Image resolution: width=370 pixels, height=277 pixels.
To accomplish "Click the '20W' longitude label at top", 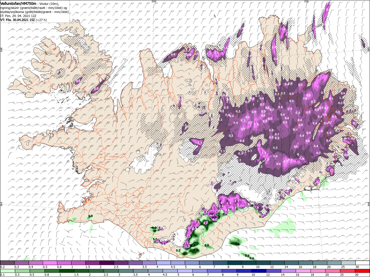I will [154, 1].
